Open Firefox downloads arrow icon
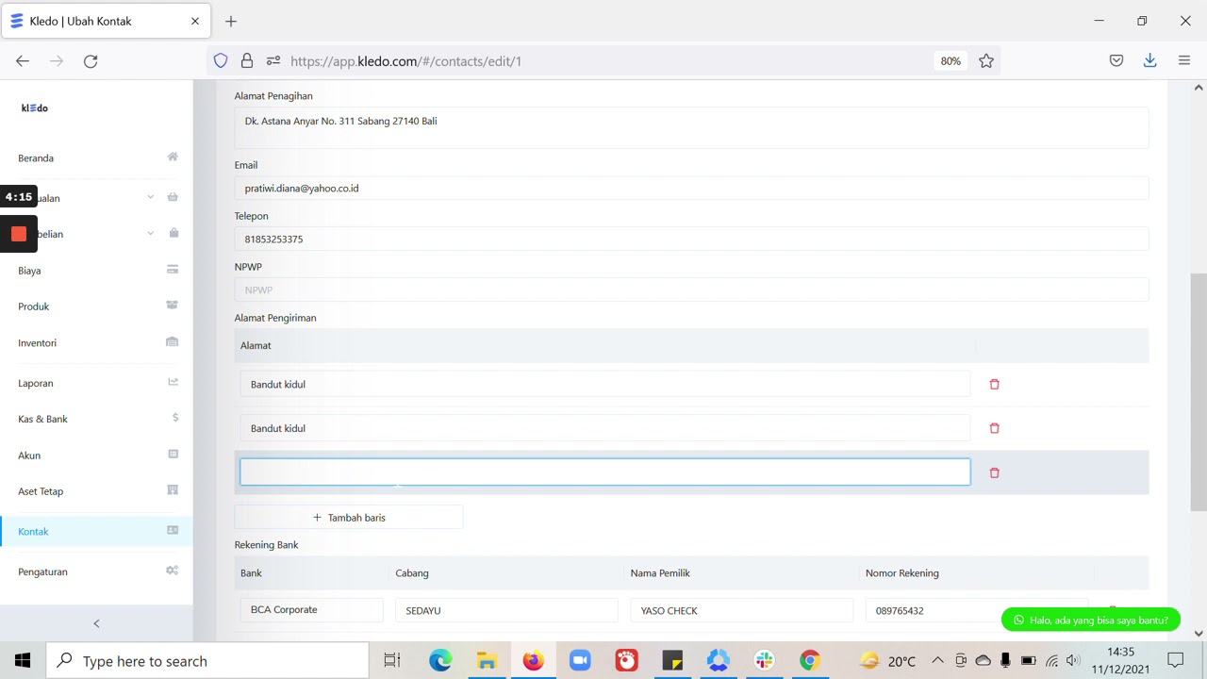1207x679 pixels. tap(1149, 60)
